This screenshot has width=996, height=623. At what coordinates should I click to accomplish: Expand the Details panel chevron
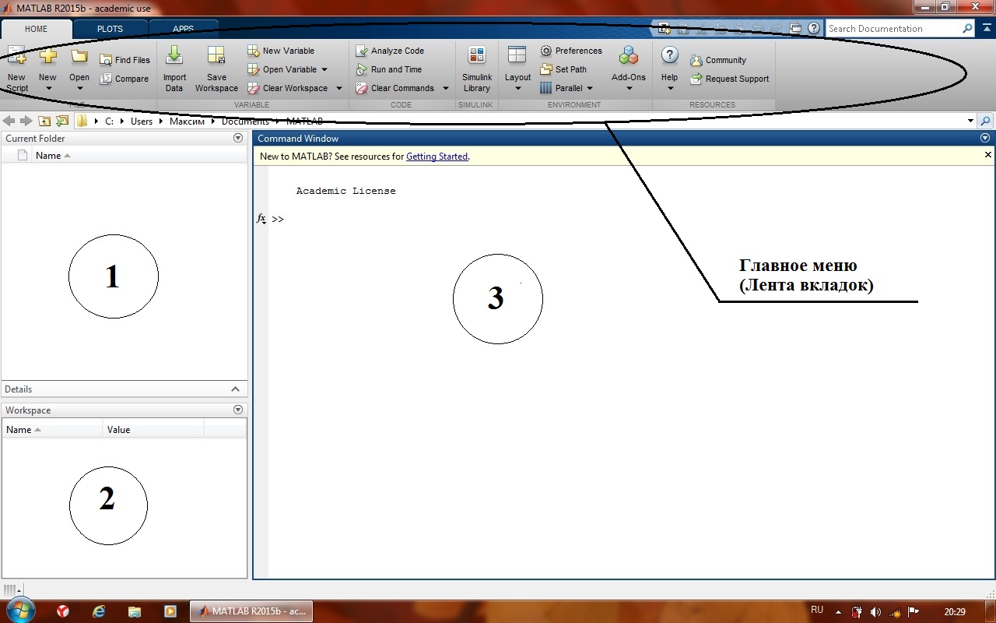(x=236, y=389)
